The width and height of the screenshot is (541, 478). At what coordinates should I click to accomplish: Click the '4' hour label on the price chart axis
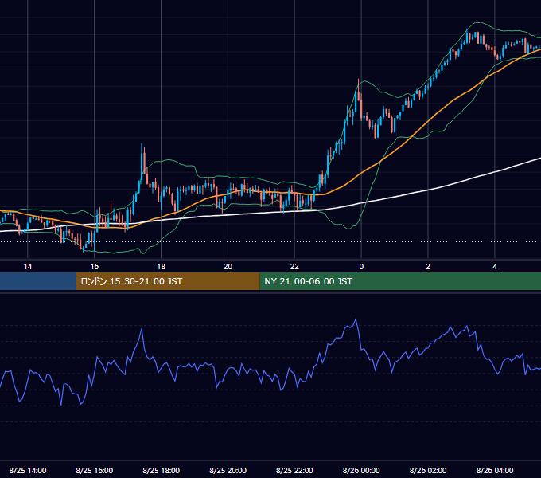point(495,267)
